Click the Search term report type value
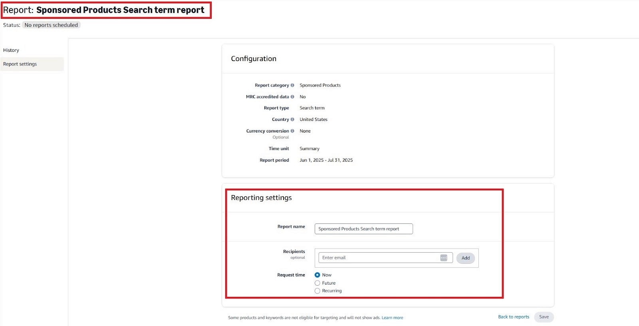The height and width of the screenshot is (326, 639). pos(312,108)
